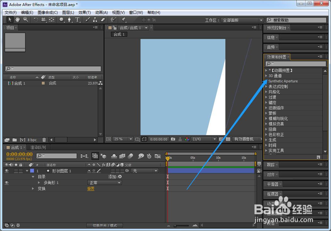Click the Brainstorm icon in timeline
The width and height of the screenshot is (331, 231).
(x=141, y=156)
